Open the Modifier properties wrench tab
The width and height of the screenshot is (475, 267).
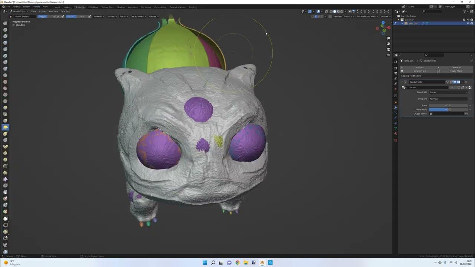(396, 108)
